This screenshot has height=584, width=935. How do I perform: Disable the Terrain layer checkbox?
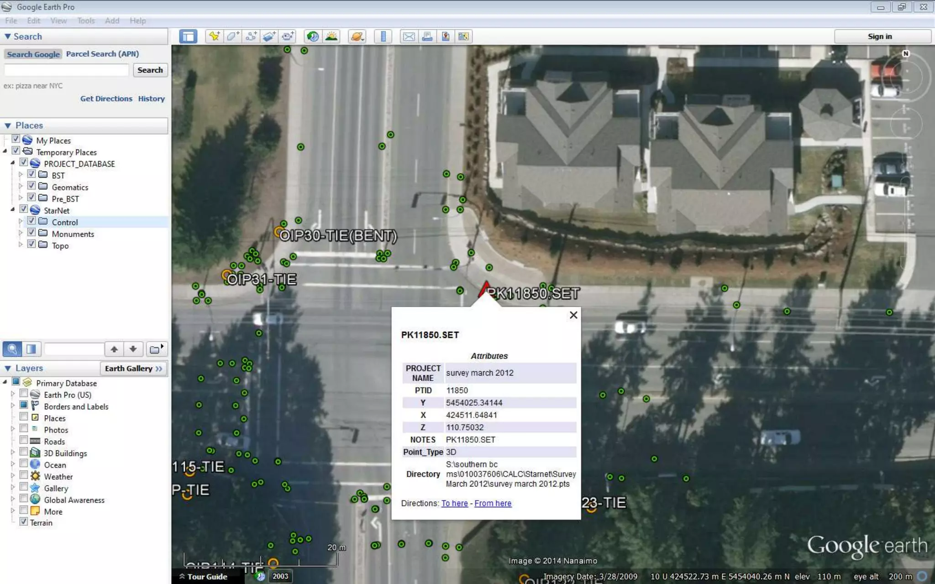pyautogui.click(x=24, y=522)
